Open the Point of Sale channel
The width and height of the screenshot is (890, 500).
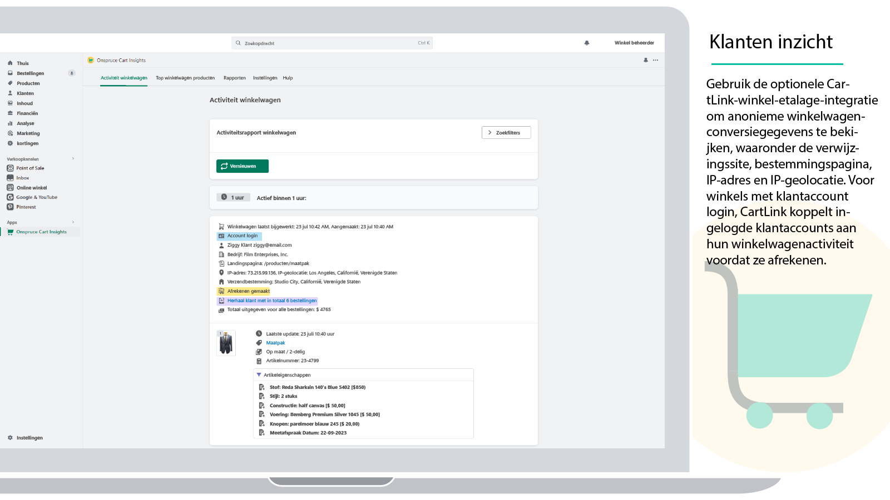pyautogui.click(x=30, y=168)
